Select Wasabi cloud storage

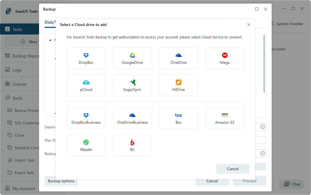pyautogui.click(x=86, y=145)
